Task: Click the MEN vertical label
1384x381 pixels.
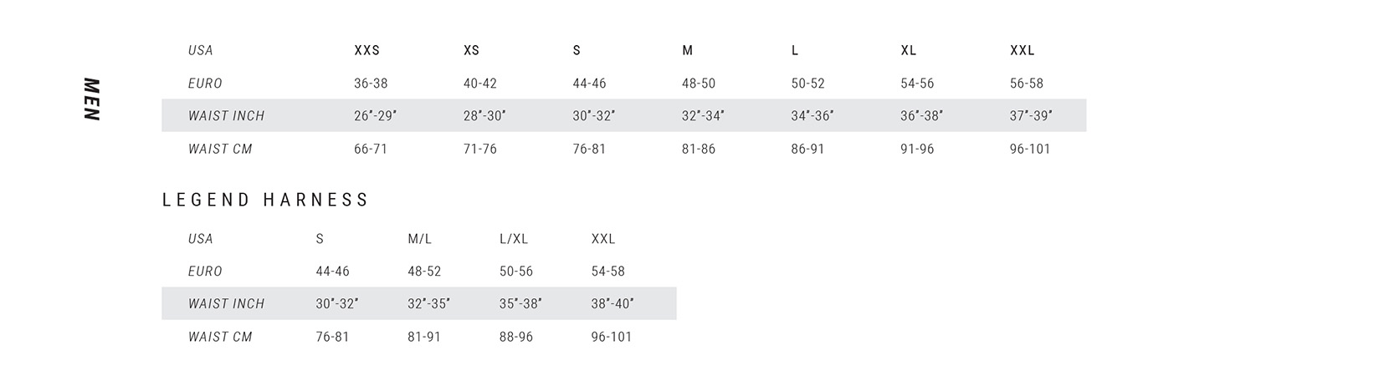Action: [91, 99]
